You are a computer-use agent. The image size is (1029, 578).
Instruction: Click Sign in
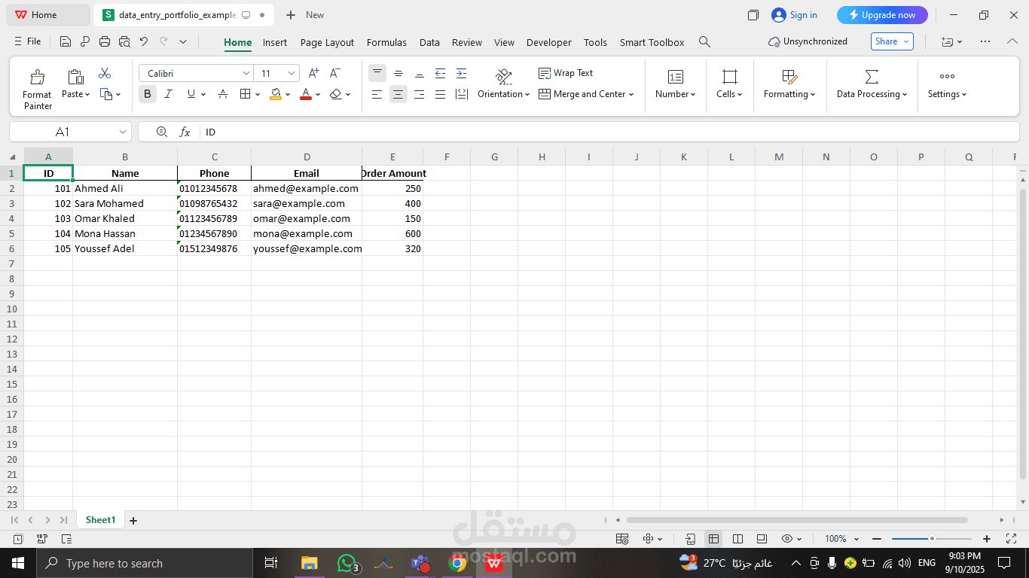coord(795,15)
